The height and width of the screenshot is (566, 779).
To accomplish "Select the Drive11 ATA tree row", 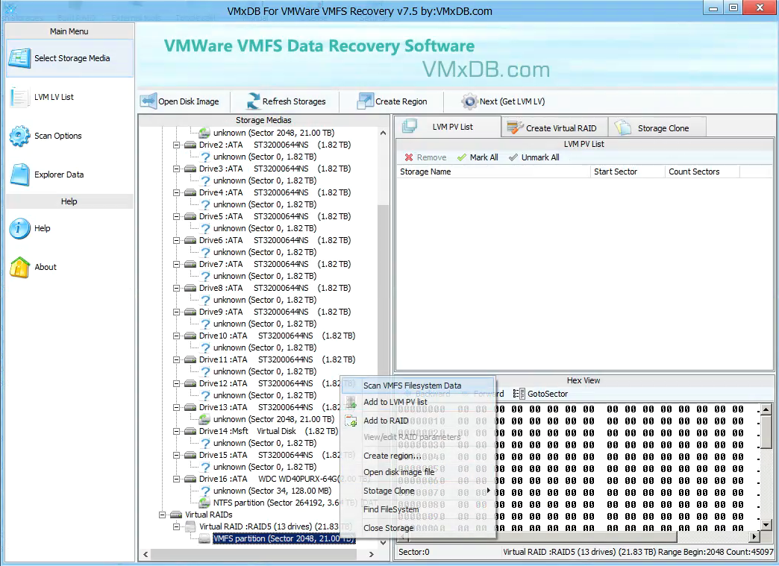I will pyautogui.click(x=278, y=359).
